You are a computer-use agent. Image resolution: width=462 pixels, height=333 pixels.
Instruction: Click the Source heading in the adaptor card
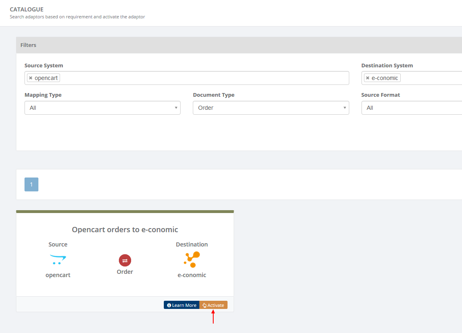point(58,244)
